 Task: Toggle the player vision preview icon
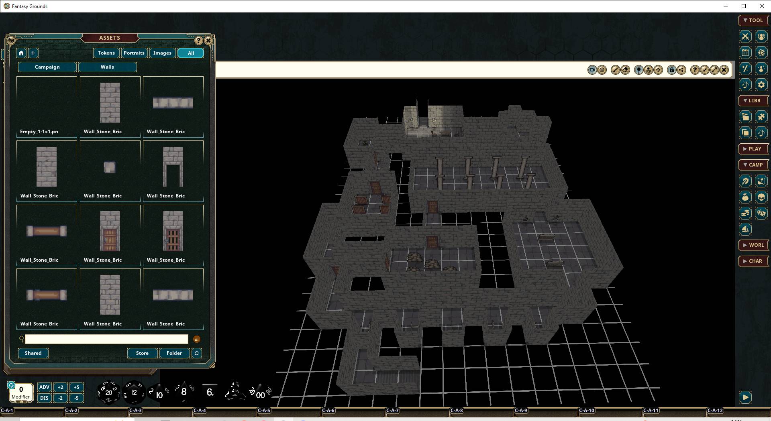(x=649, y=70)
